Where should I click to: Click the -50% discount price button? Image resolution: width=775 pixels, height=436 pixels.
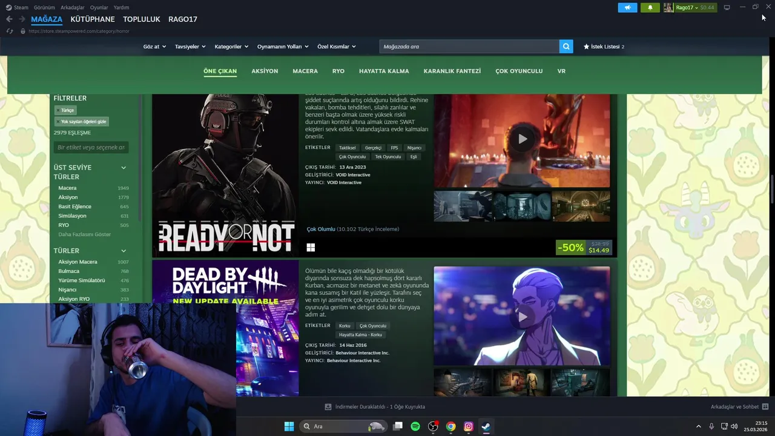584,248
